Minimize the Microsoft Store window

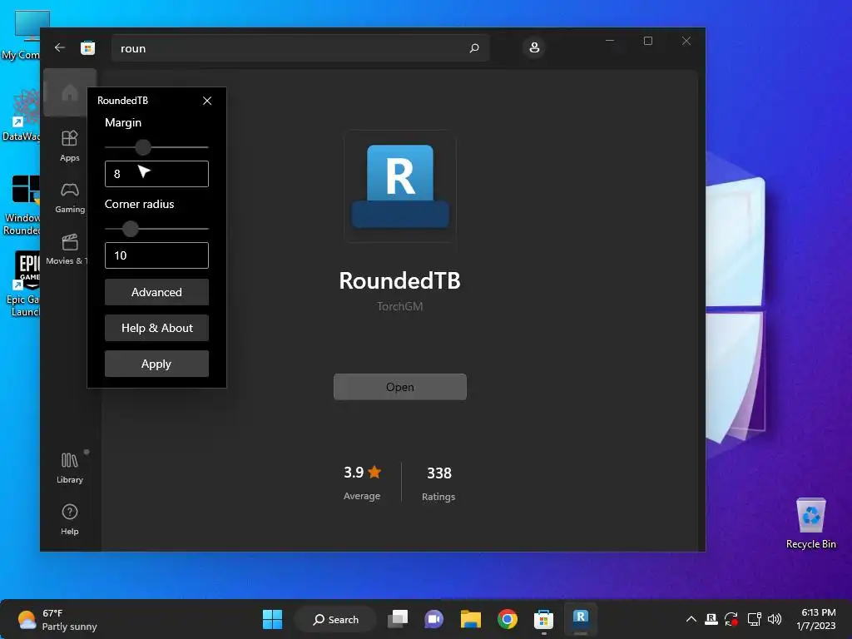coord(610,41)
